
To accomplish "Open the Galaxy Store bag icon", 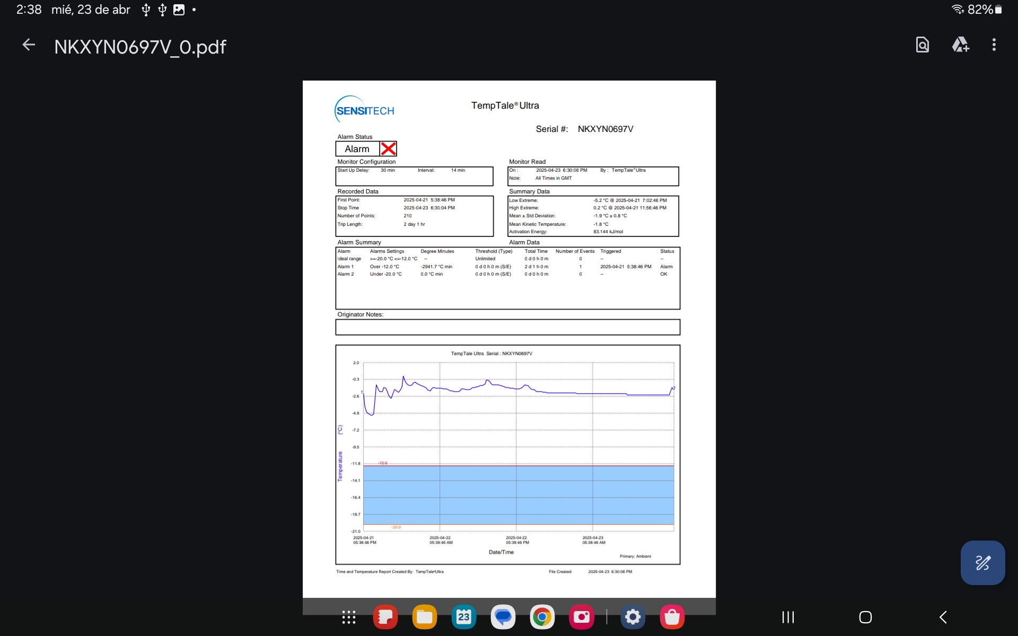I will coord(672,617).
